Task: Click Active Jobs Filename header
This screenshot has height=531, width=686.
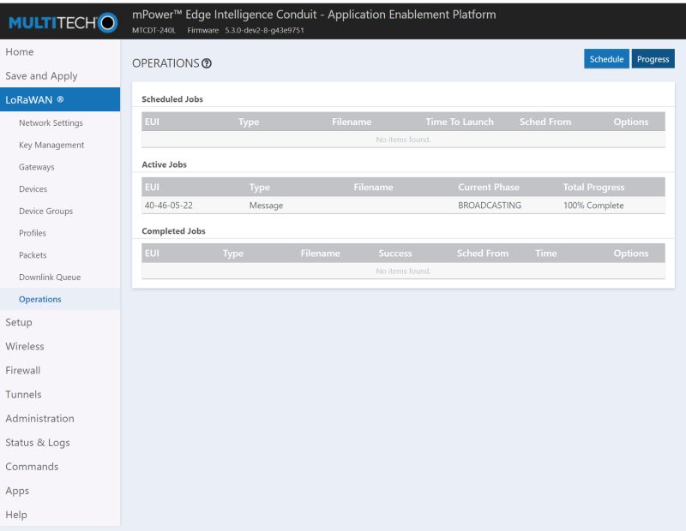Action: coord(373,187)
